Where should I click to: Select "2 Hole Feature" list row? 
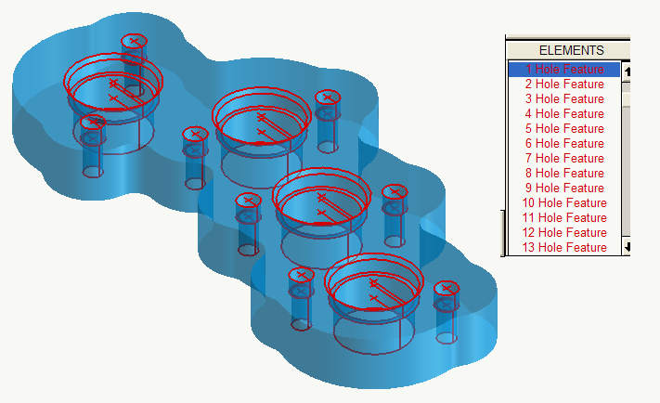tap(564, 84)
